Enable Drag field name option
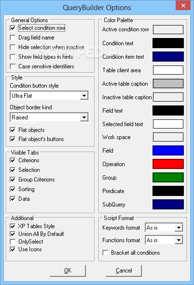This screenshot has width=194, height=285. pyautogui.click(x=13, y=38)
